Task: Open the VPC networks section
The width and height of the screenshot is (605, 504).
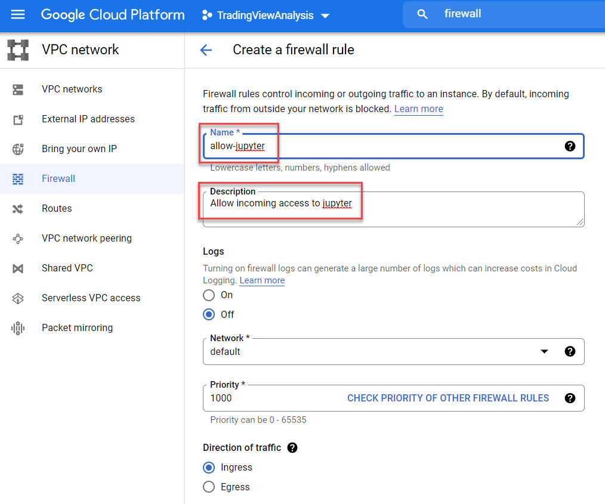Action: click(x=73, y=89)
